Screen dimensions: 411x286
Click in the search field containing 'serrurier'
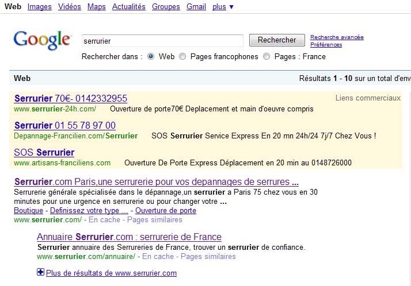pyautogui.click(x=162, y=41)
